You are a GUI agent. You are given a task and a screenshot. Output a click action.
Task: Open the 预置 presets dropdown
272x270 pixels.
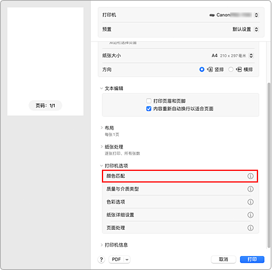(256, 29)
